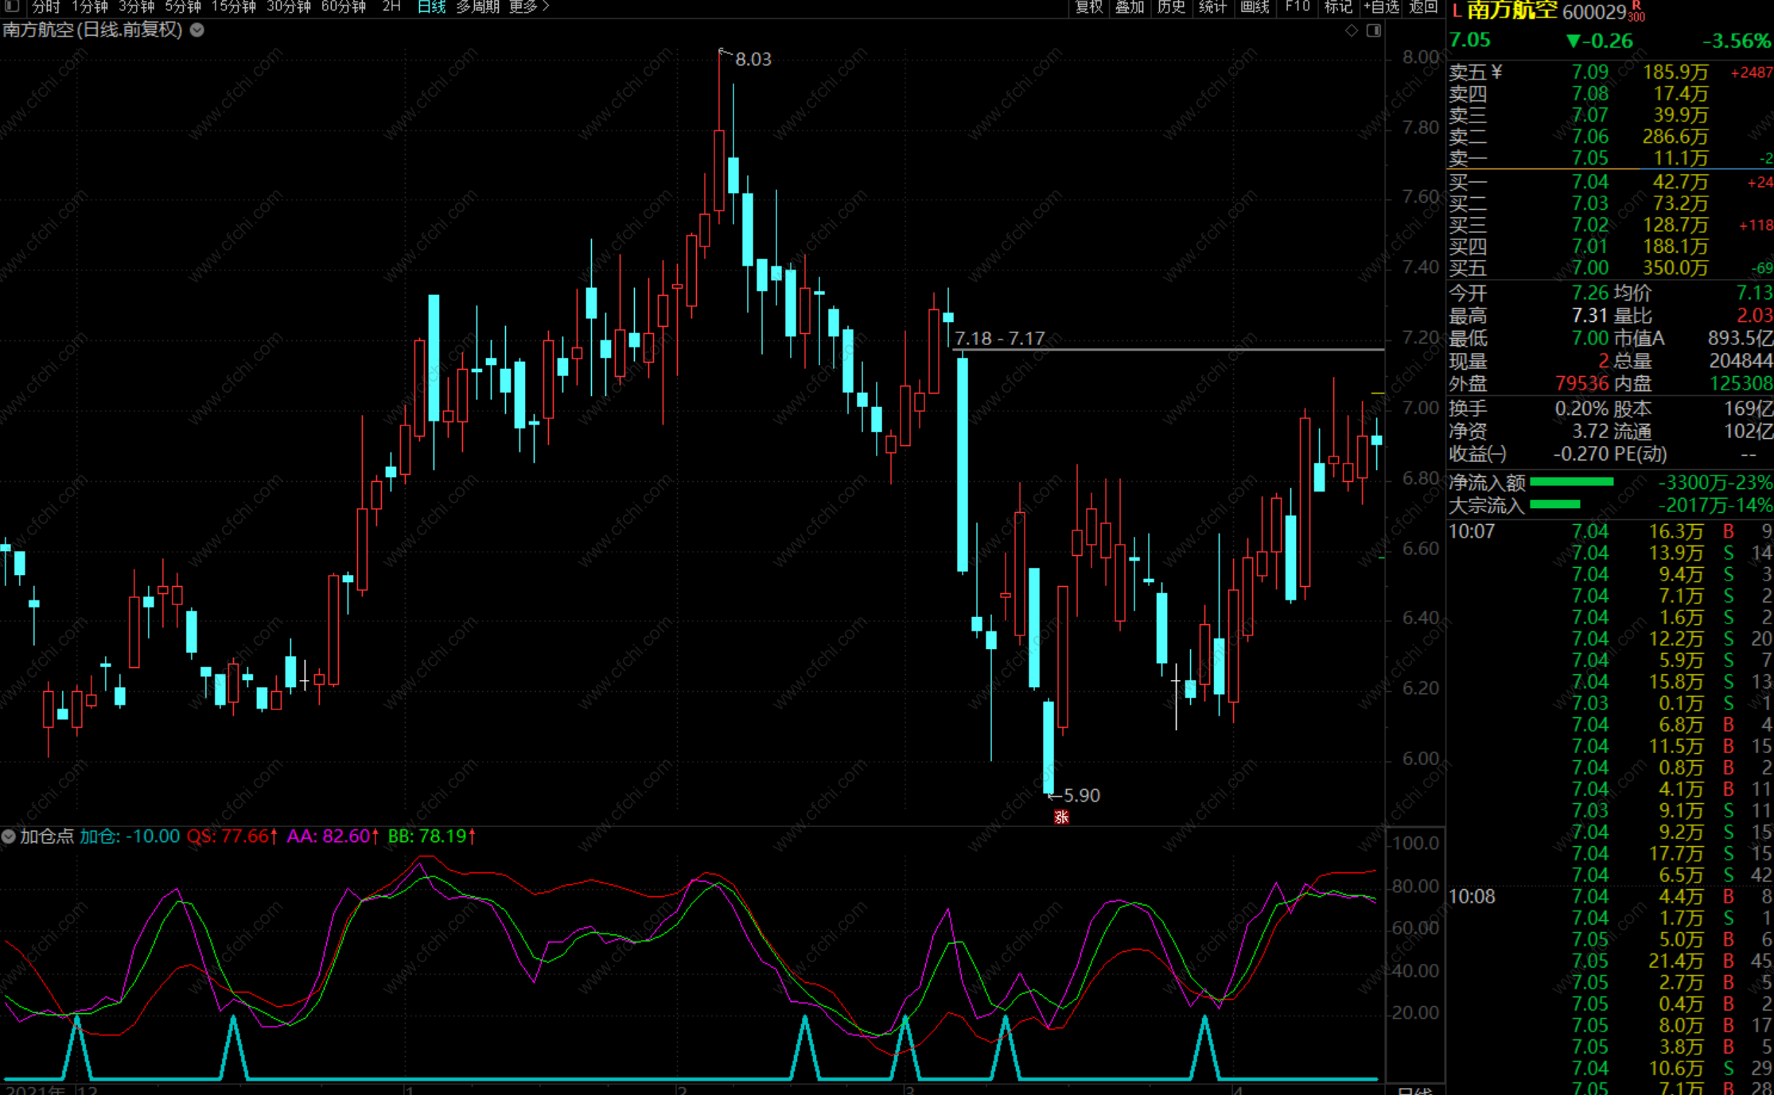Click the diamond icon above chart

1352,30
